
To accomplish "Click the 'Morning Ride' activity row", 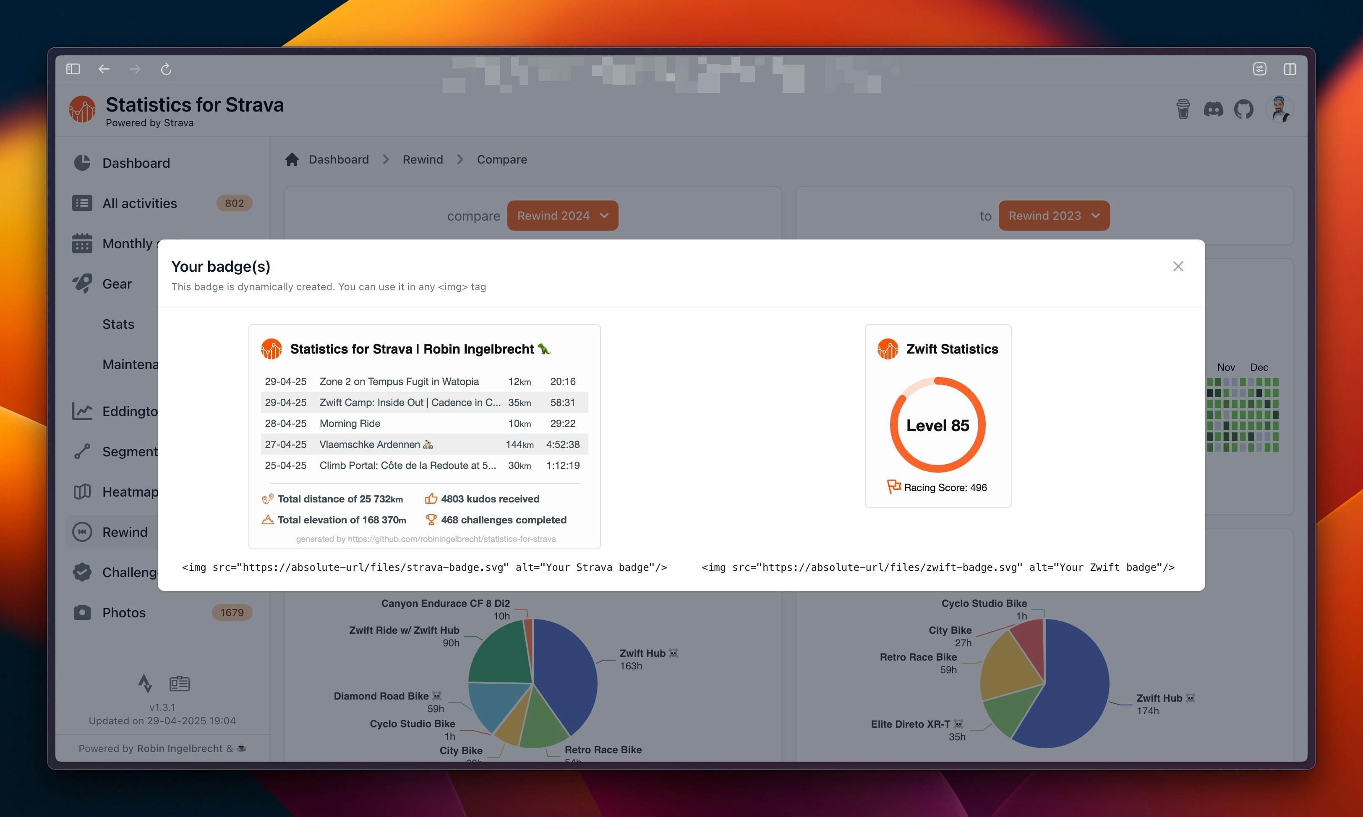I will point(425,423).
